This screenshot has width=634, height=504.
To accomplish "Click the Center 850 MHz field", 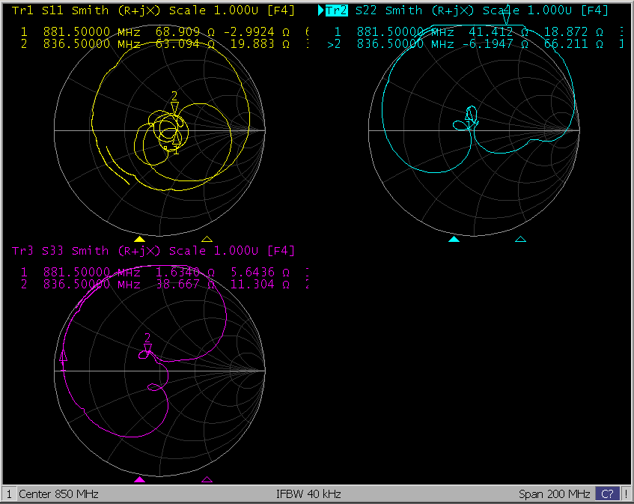I will [58, 494].
